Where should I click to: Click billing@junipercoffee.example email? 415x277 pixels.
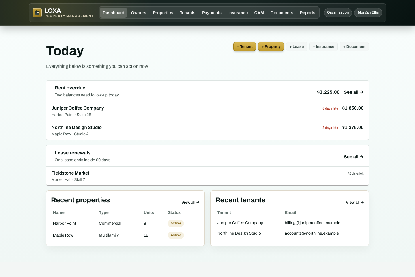312,223
